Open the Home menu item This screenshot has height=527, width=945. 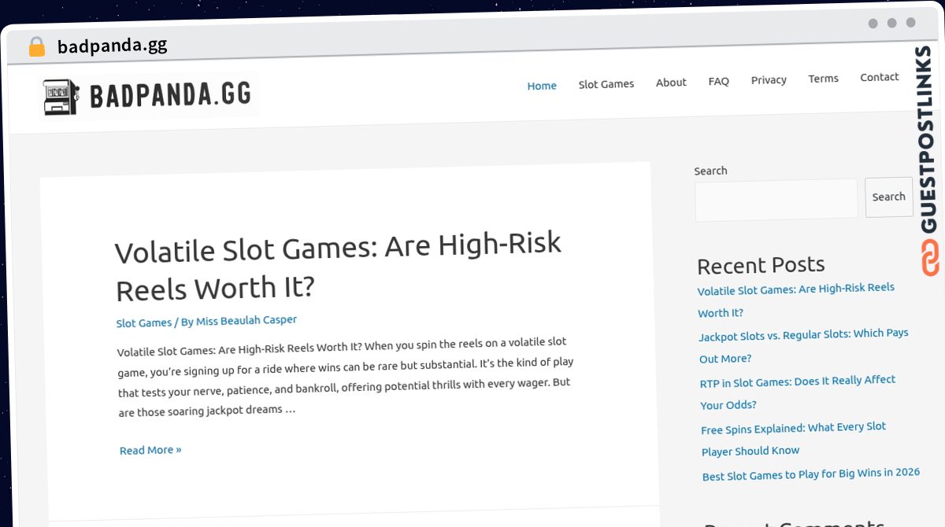[542, 86]
